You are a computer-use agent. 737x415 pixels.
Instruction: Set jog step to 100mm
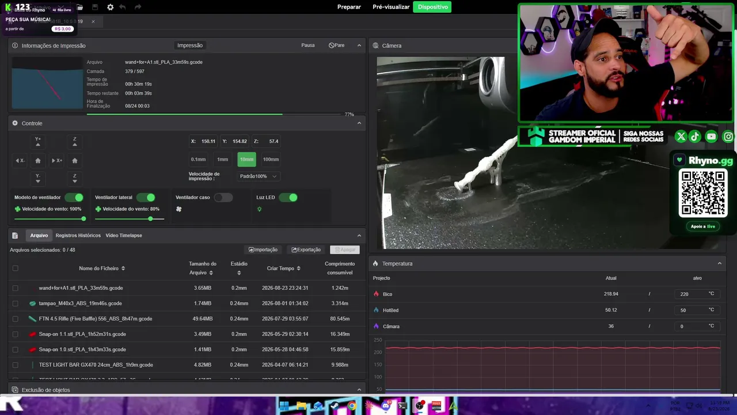click(x=271, y=160)
